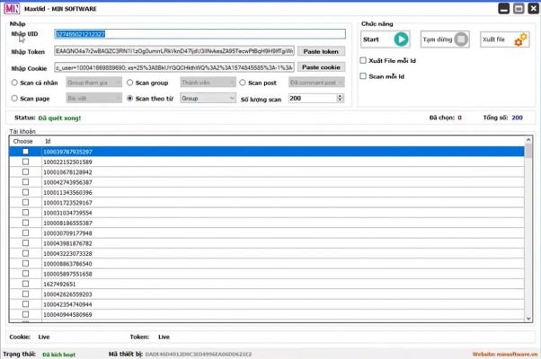Open the Group tham gia dropdown

pyautogui.click(x=93, y=82)
